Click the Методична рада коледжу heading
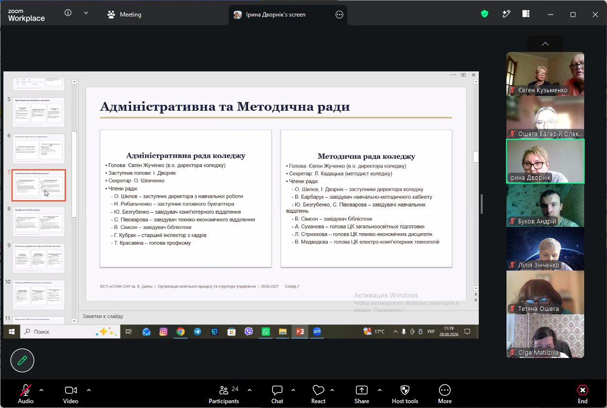 (x=366, y=156)
